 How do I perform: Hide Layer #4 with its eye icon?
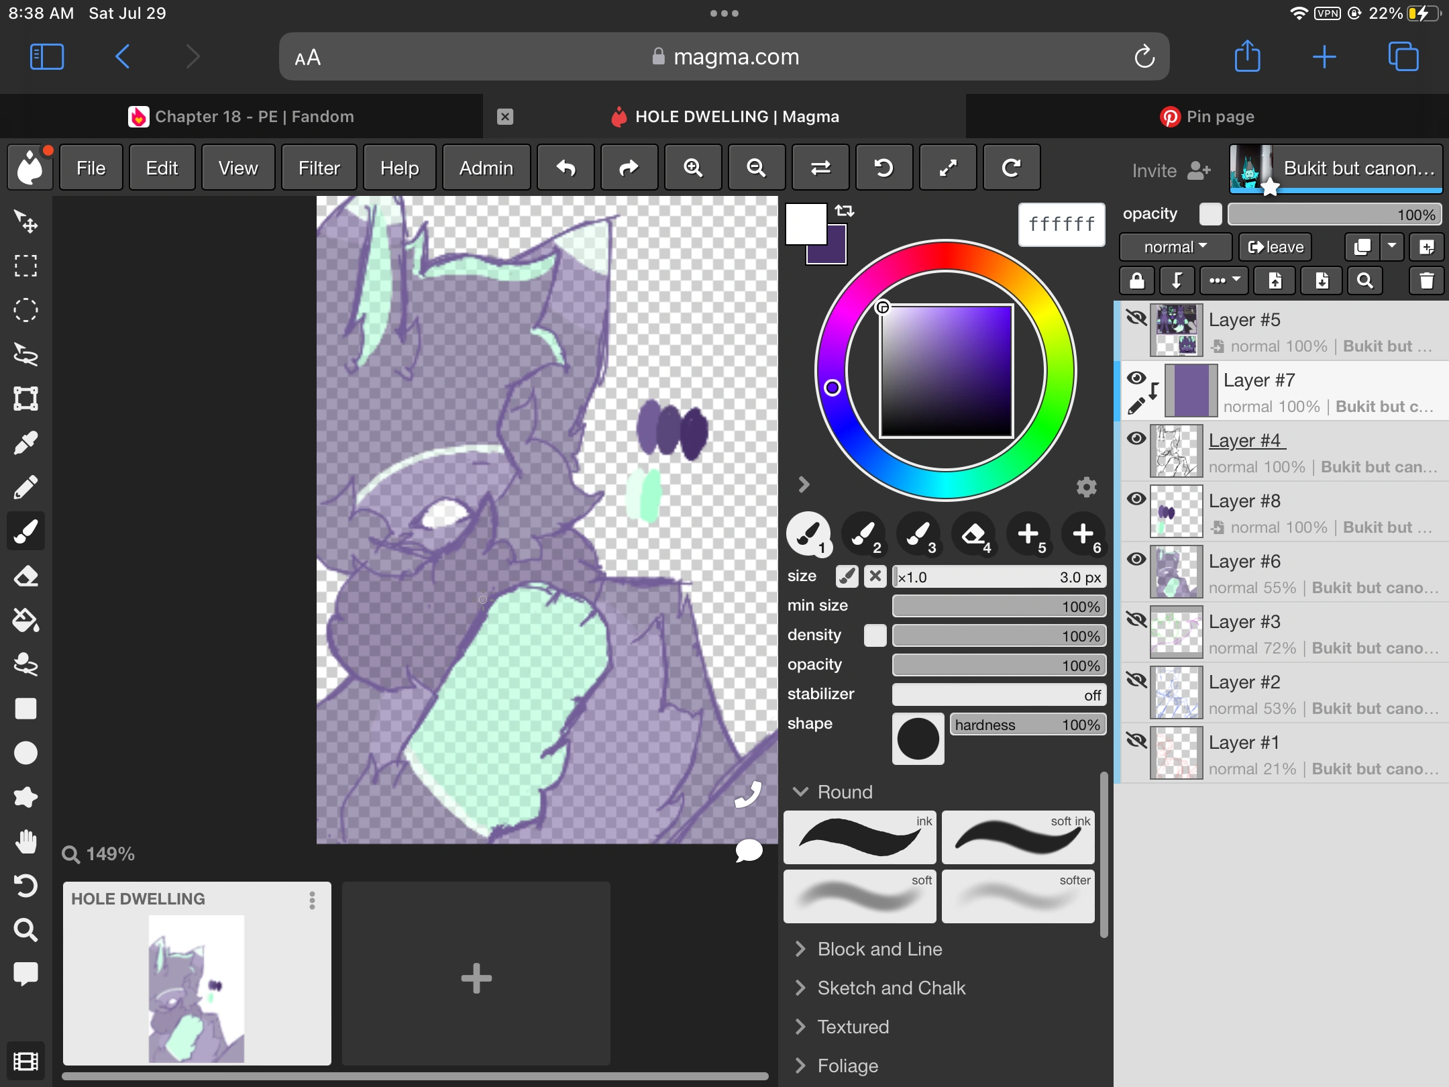point(1136,439)
